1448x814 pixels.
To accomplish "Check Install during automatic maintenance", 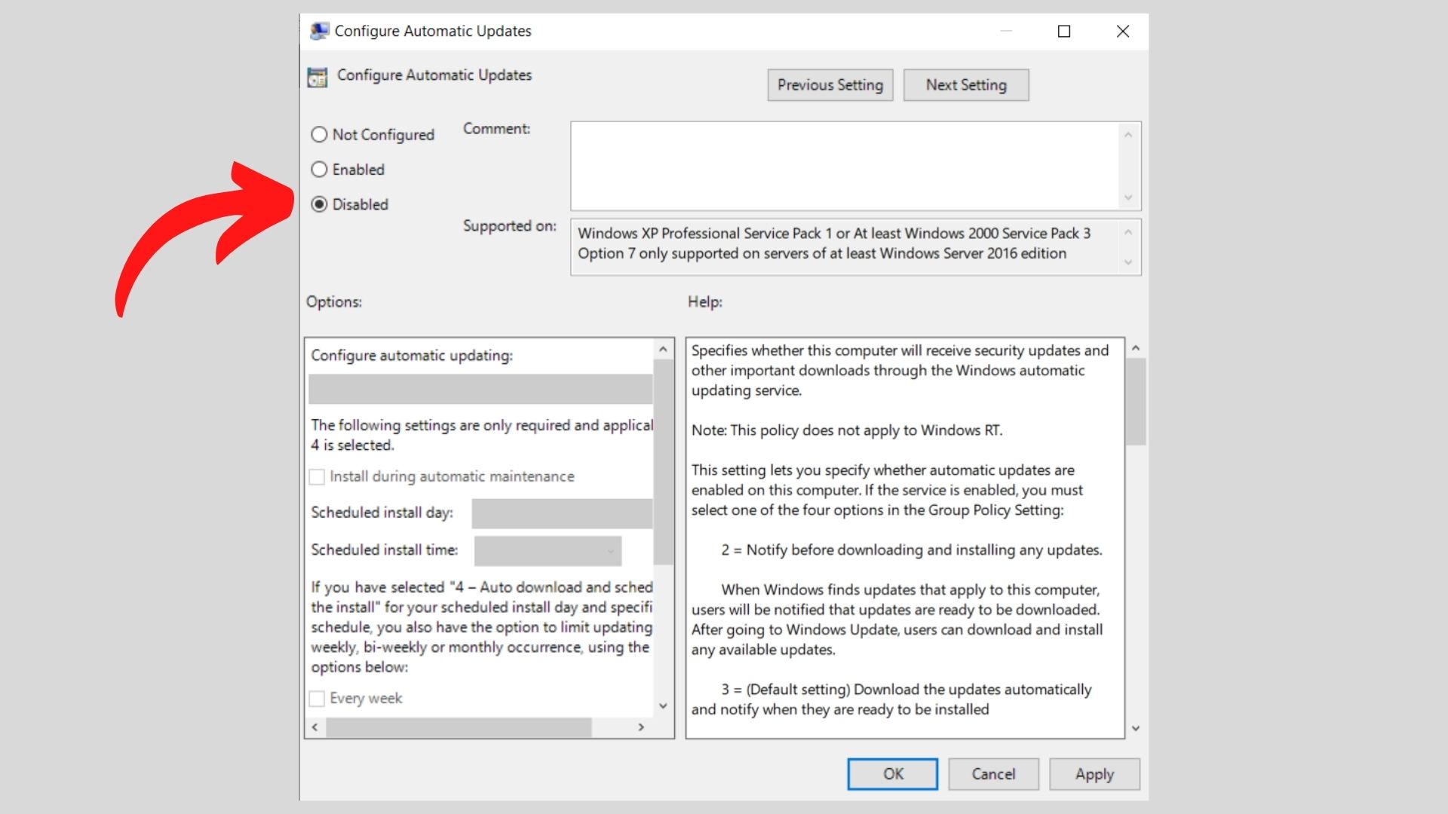I will 318,476.
